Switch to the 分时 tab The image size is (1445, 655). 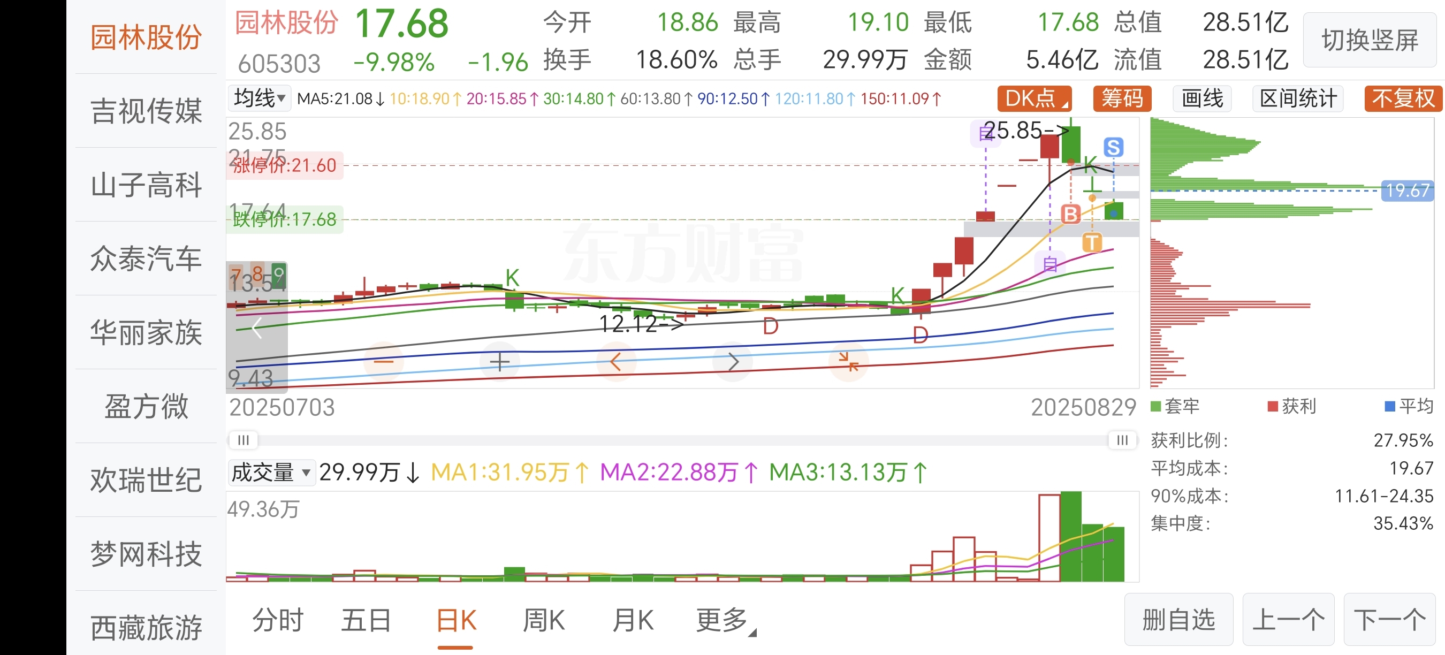(278, 620)
